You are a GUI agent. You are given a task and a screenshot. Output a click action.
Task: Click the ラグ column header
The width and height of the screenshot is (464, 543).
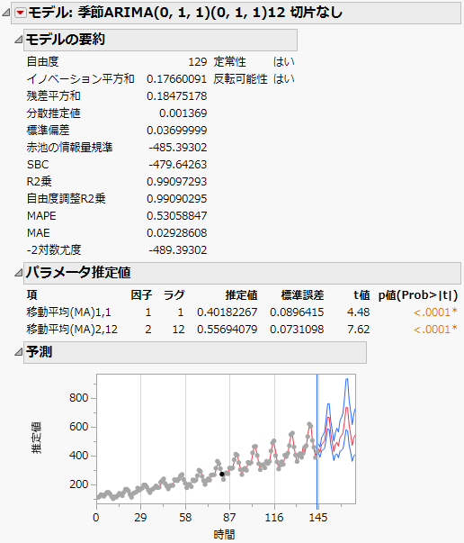click(174, 295)
